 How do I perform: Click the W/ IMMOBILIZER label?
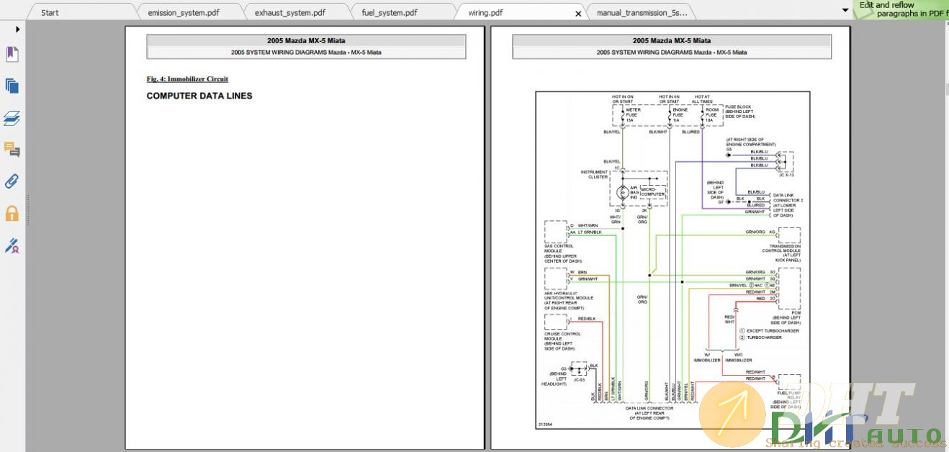click(707, 358)
